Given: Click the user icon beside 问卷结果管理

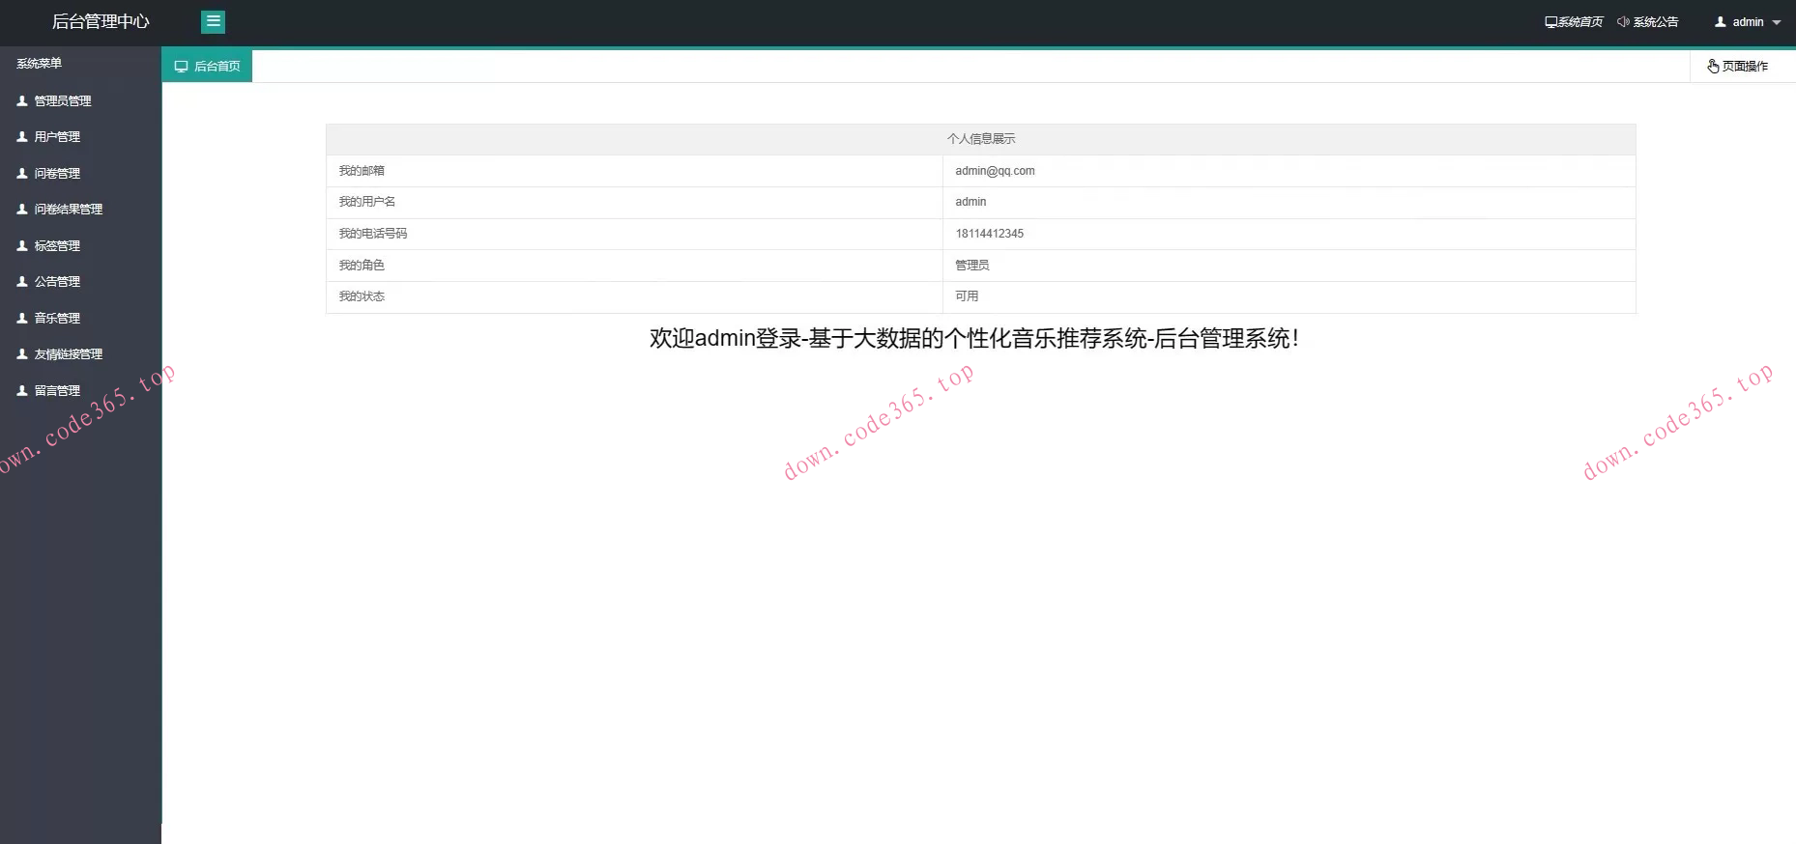Looking at the screenshot, I should tap(22, 209).
